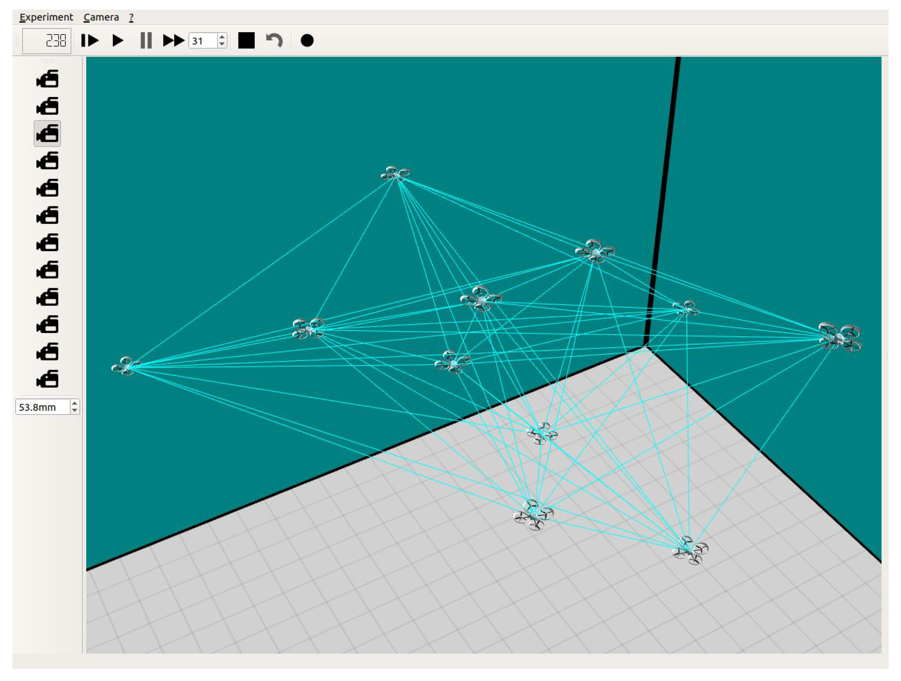
Task: Select the first camera icon
Action: coord(48,79)
